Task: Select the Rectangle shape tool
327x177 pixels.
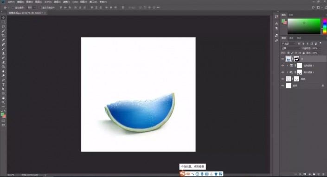Action: [3, 93]
